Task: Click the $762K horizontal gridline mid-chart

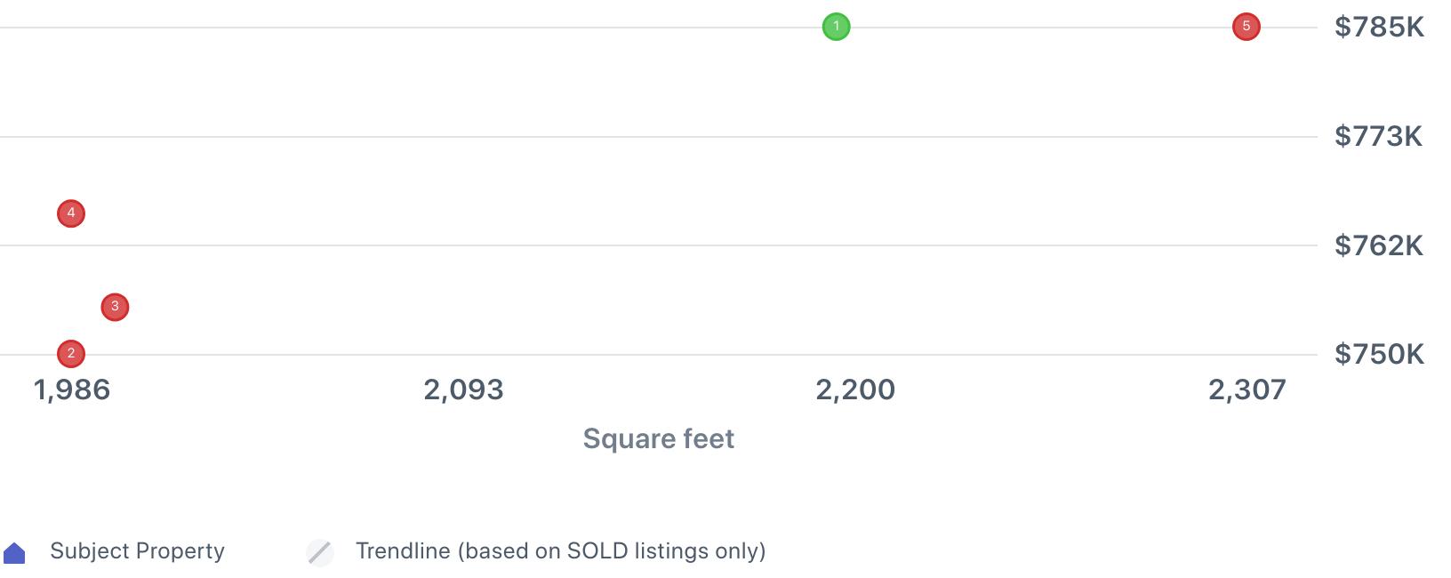Action: 658,245
